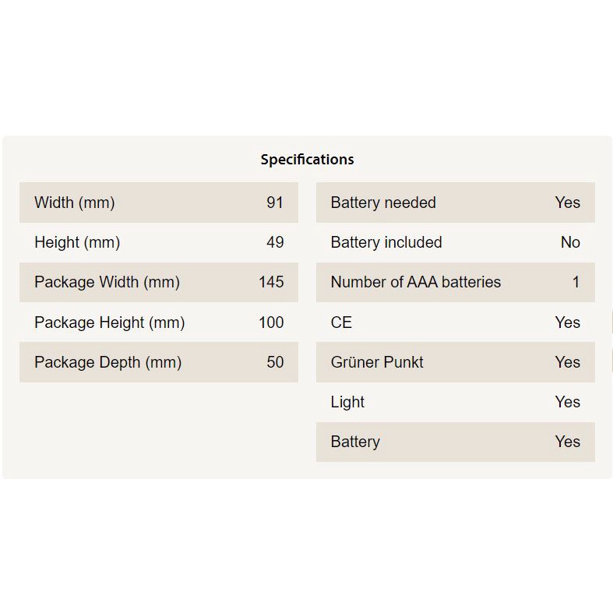Image resolution: width=613 pixels, height=613 pixels.
Task: Select the Package Depth (mm) label
Action: pyautogui.click(x=107, y=362)
